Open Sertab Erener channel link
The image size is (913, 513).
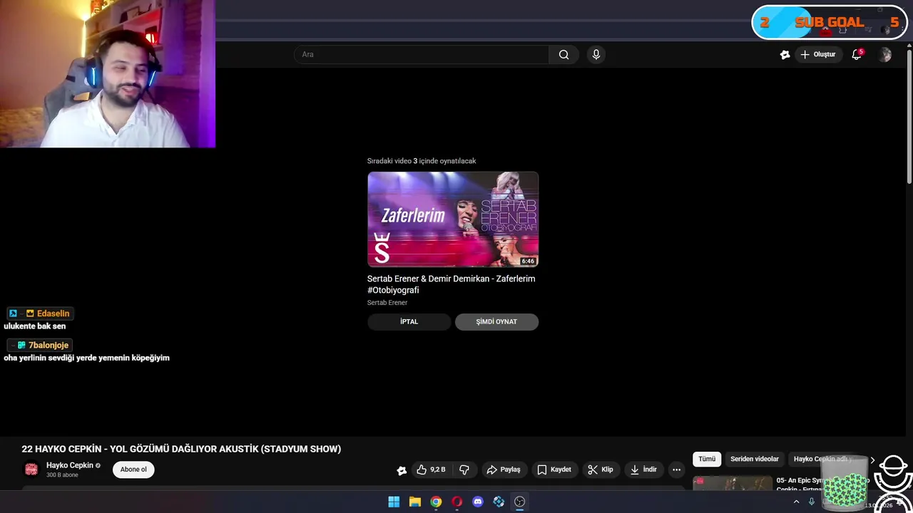point(387,303)
